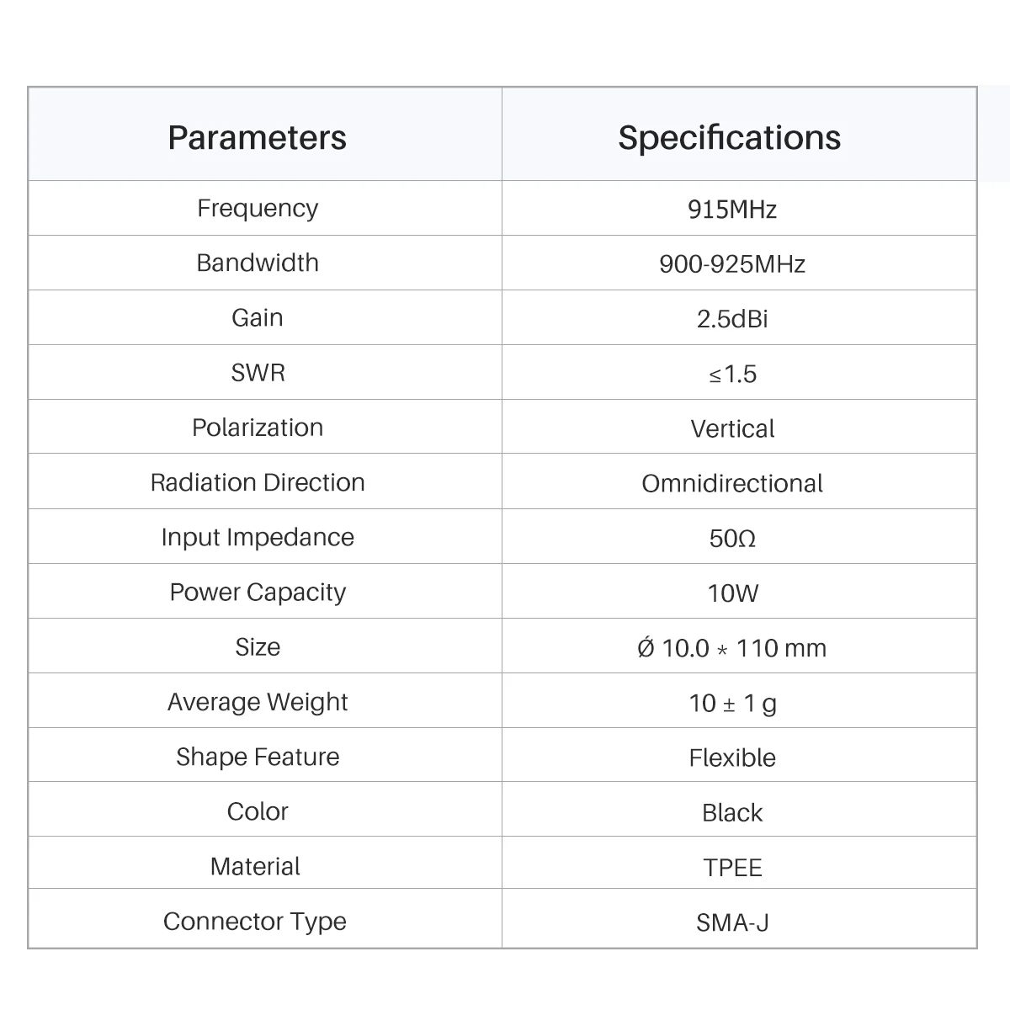Select the ≤1.5 SWR value
Image resolution: width=1010 pixels, height=1010 pixels.
pyautogui.click(x=732, y=374)
